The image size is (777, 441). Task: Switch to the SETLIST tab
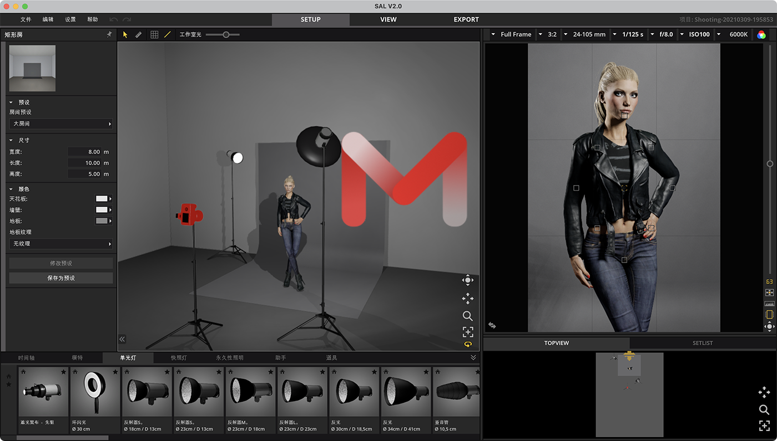point(703,343)
